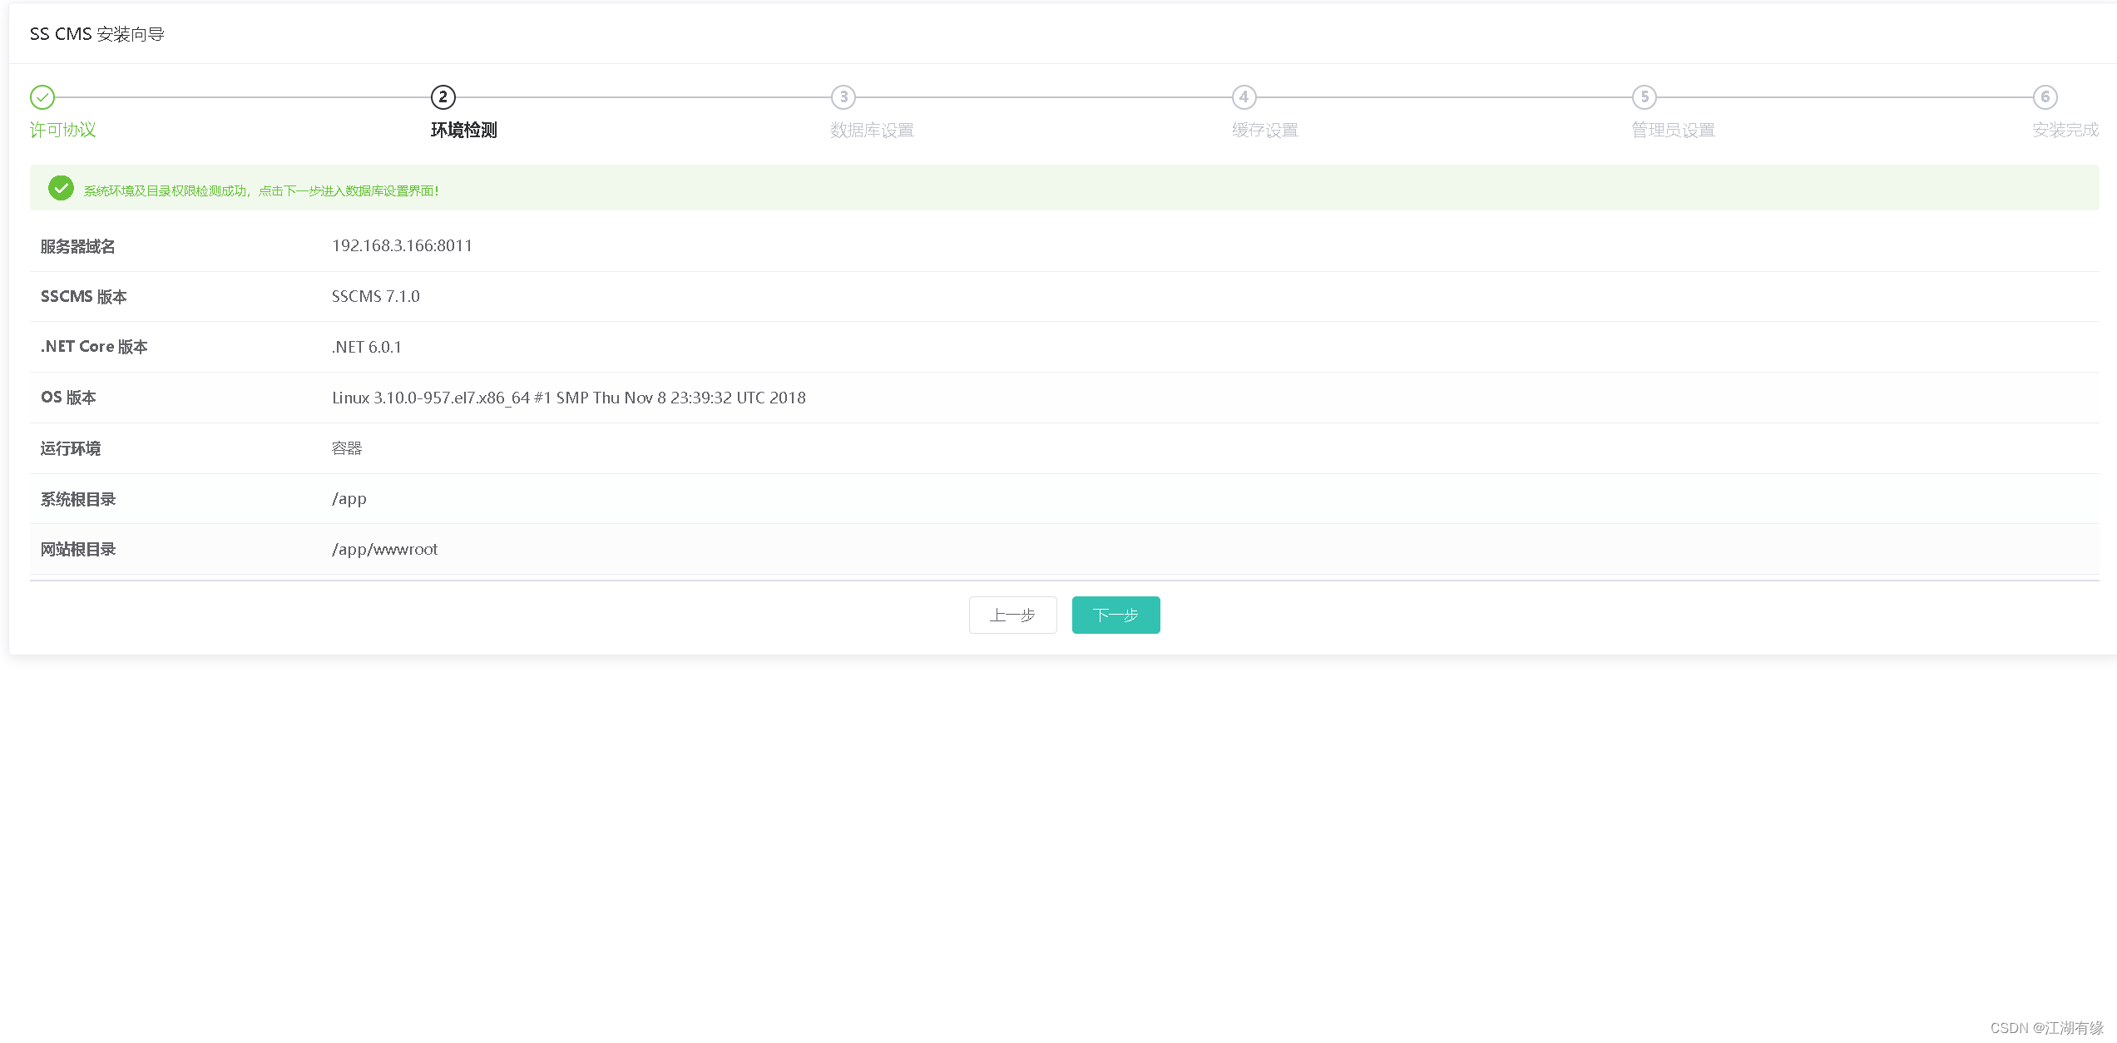Click the .NET Core 版本 label

(x=94, y=347)
